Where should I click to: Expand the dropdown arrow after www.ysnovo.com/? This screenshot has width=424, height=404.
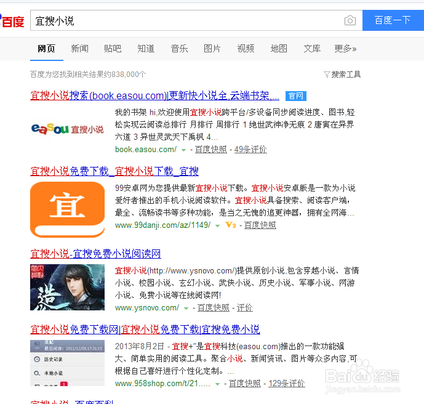click(x=186, y=309)
